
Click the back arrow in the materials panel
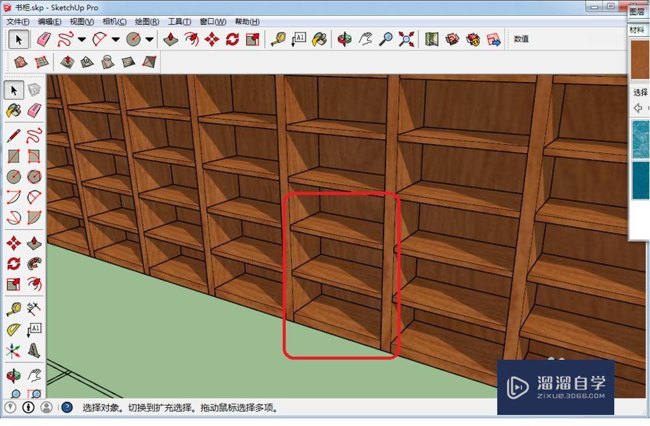coord(638,108)
